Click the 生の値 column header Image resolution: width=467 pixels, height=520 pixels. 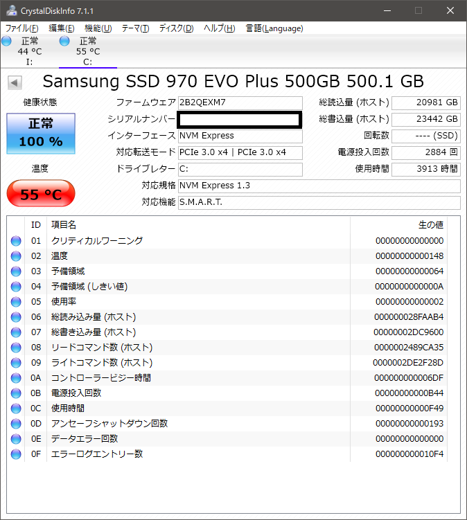[398, 225]
